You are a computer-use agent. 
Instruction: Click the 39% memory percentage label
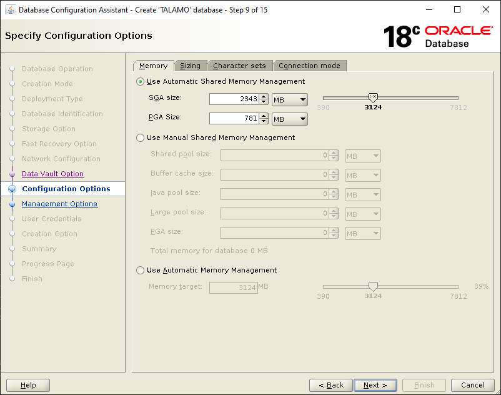(481, 286)
